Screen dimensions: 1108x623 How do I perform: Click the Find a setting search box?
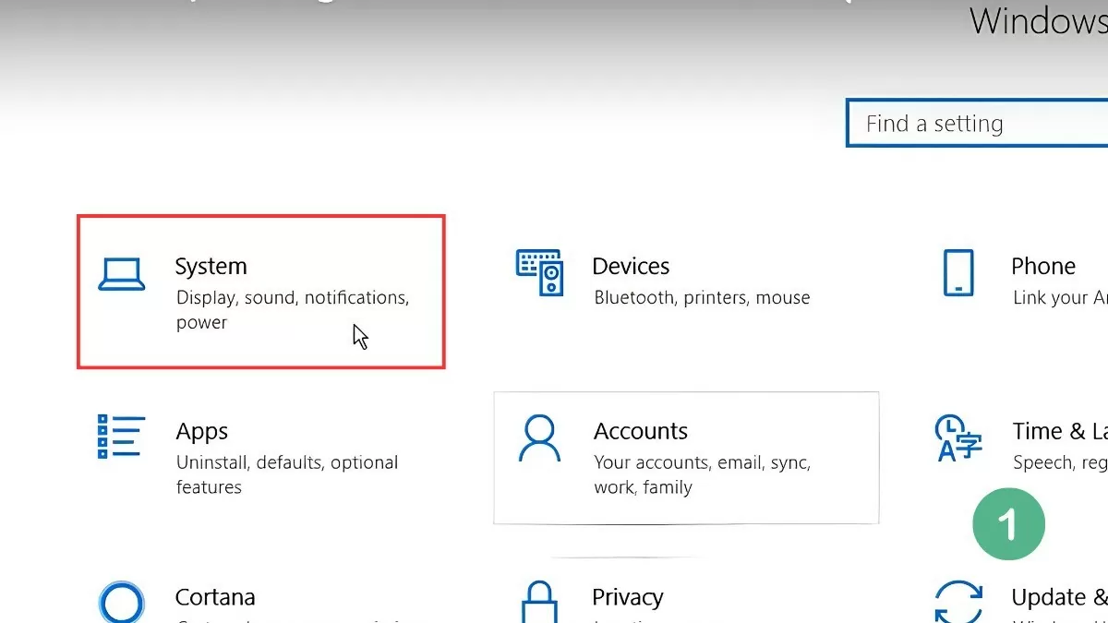979,123
